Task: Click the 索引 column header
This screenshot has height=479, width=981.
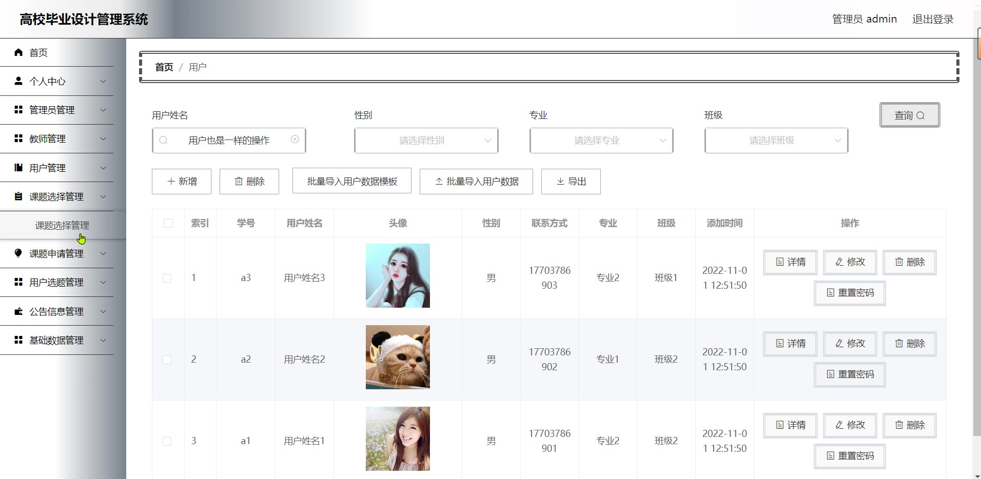Action: coord(200,223)
